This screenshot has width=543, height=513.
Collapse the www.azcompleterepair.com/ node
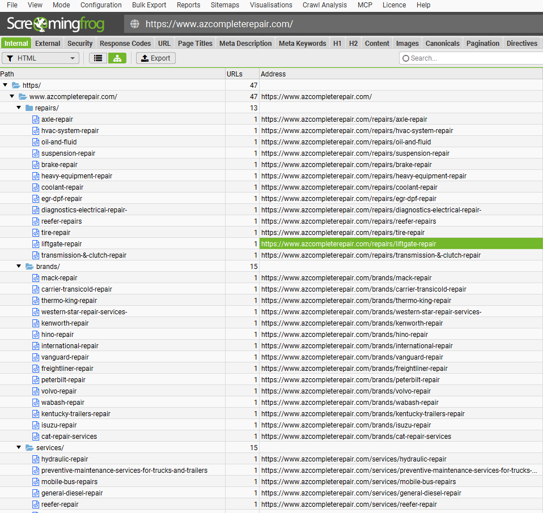pyautogui.click(x=12, y=96)
